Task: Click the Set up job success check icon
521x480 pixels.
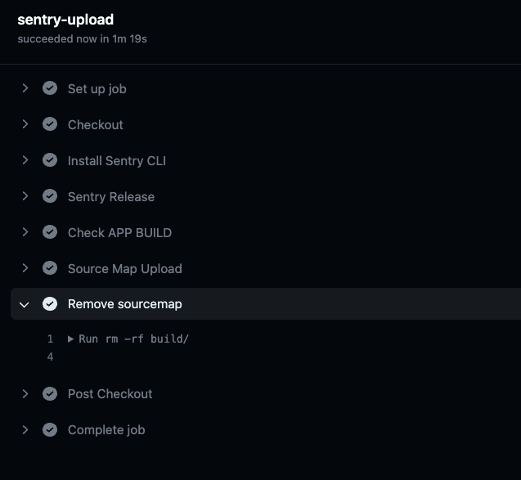Action: [x=50, y=88]
